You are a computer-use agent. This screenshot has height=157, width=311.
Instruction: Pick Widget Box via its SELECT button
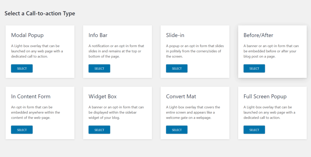point(99,130)
